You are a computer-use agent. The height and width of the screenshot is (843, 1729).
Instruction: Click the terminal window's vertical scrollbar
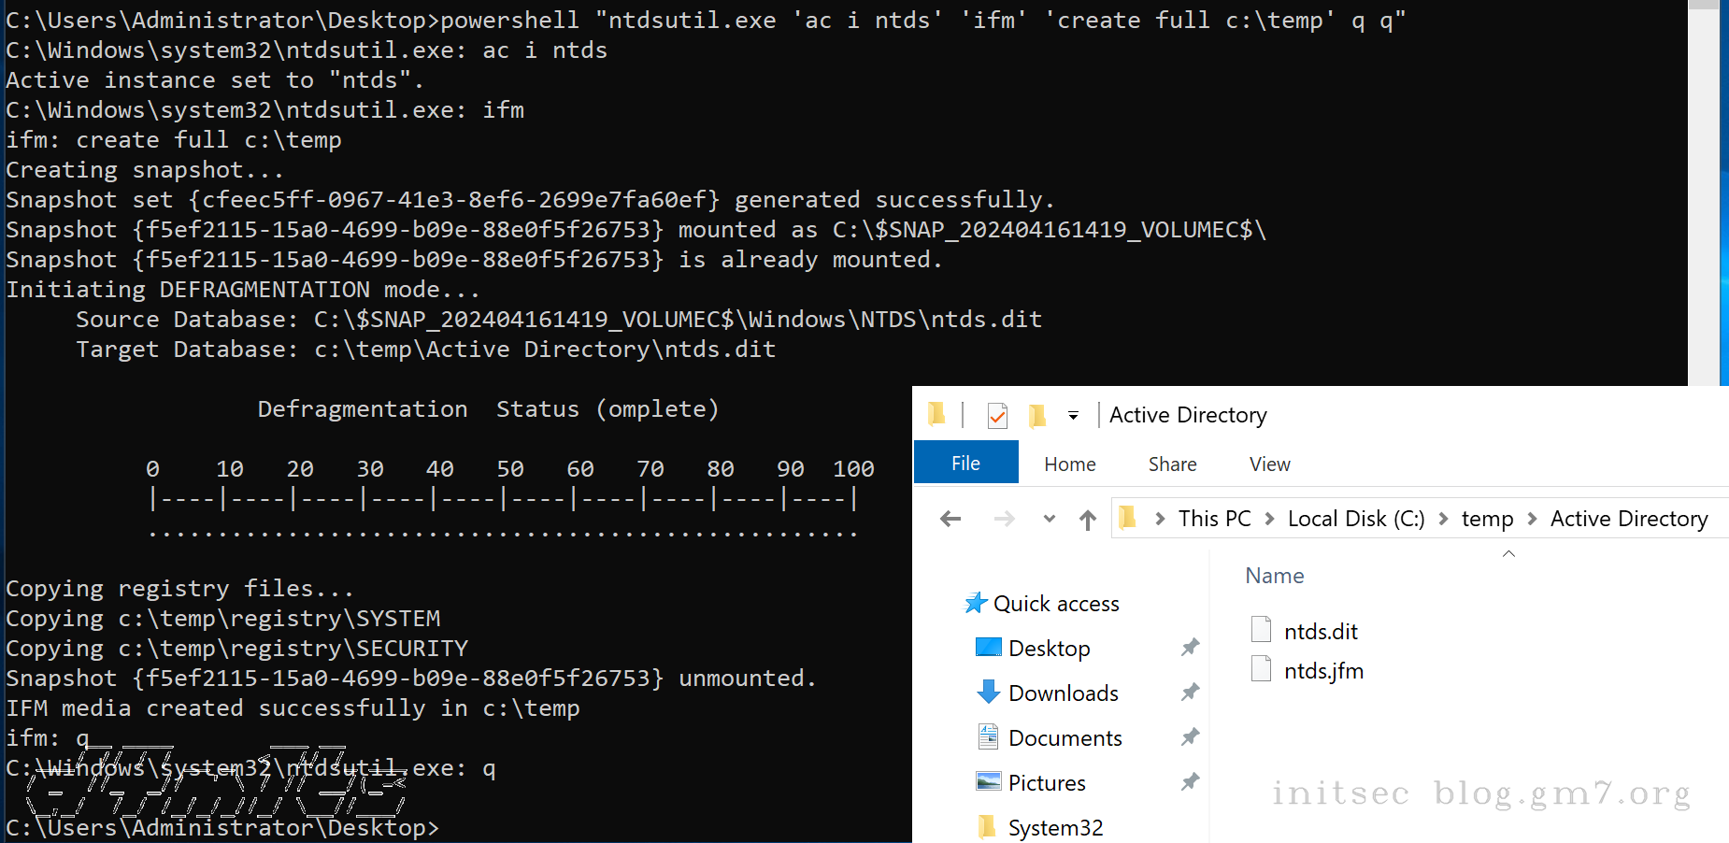(1703, 187)
